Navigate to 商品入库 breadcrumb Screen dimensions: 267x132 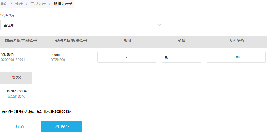point(38,4)
